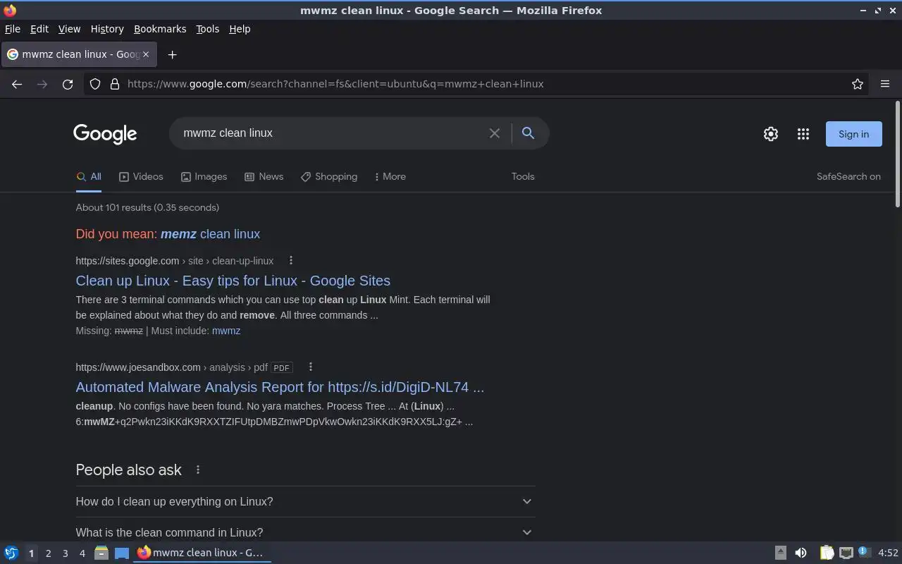Expand 'How do I clean up everything on Linux?'
902x564 pixels.
305,501
